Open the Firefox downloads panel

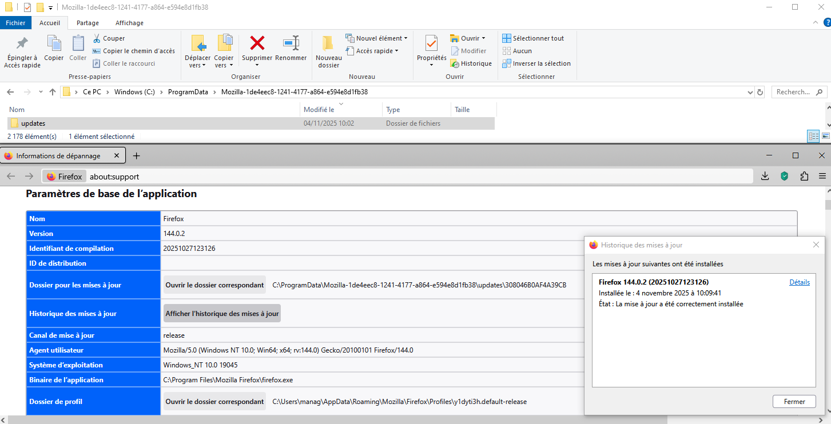coord(765,176)
